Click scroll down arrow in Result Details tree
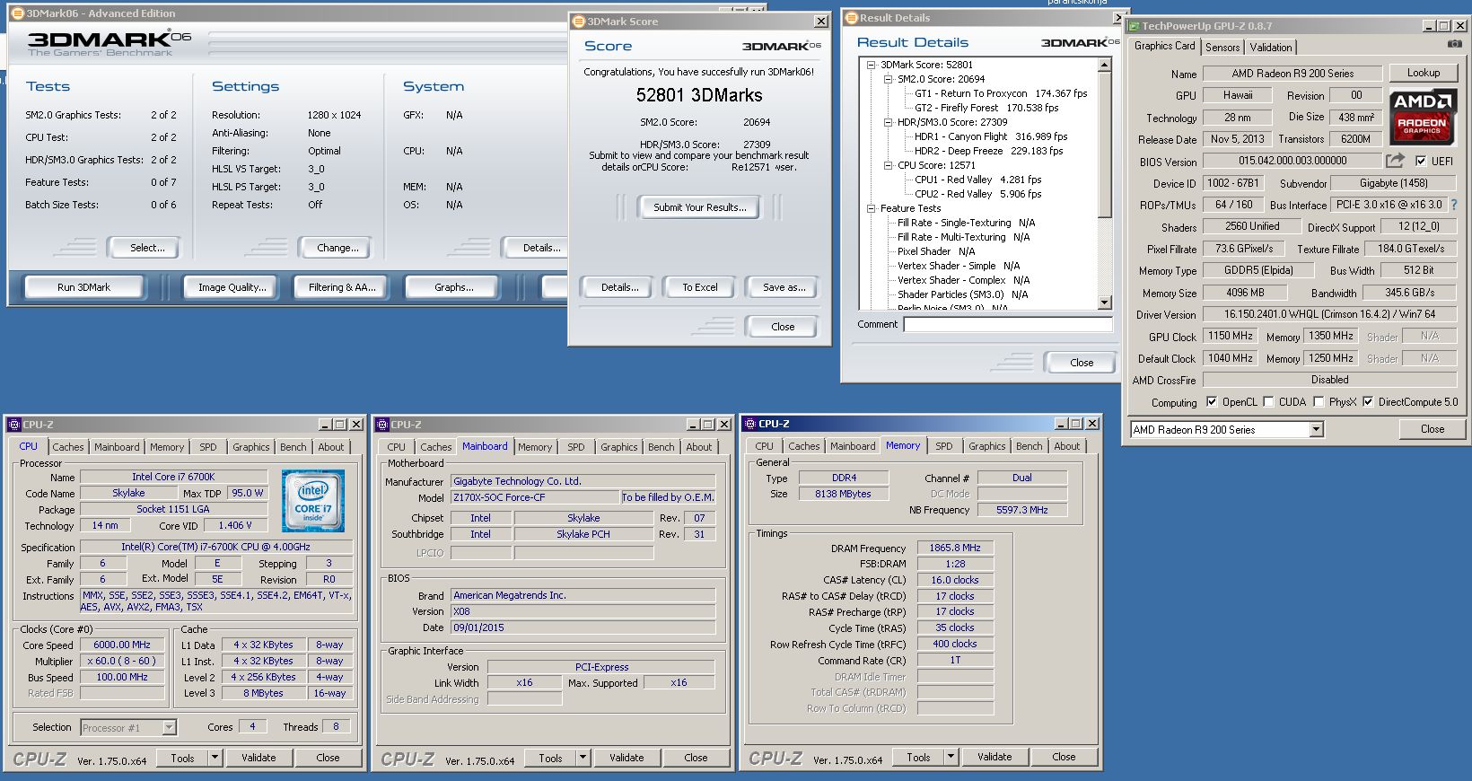Viewport: 1472px width, 781px height. 1105,303
